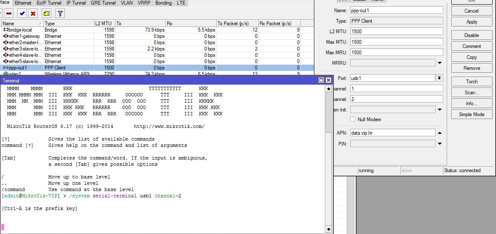Maximize the Terminal window
This screenshot has height=234, width=496.
[322, 80]
